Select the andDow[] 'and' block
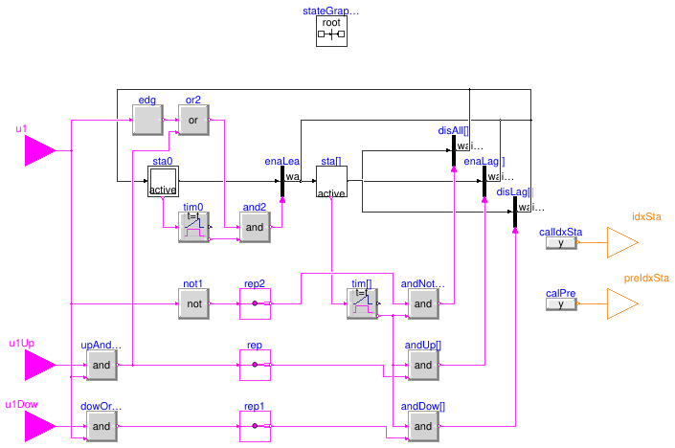This screenshot has width=675, height=448. point(423,426)
